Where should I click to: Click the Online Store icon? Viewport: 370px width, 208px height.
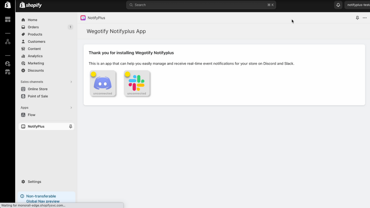pyautogui.click(x=23, y=89)
